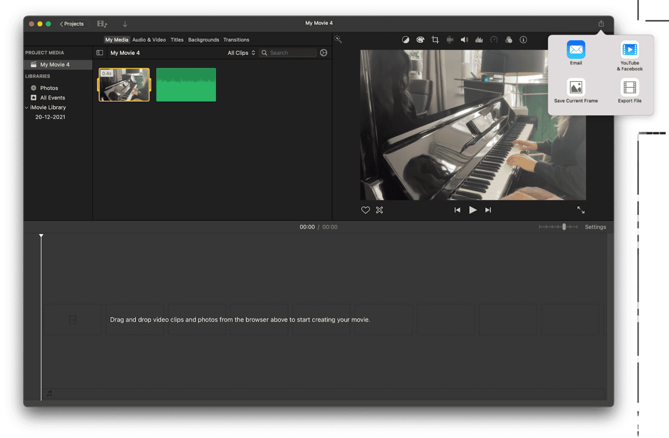This screenshot has height=438, width=669.
Task: Select the green audio clip thumbnail
Action: click(185, 85)
